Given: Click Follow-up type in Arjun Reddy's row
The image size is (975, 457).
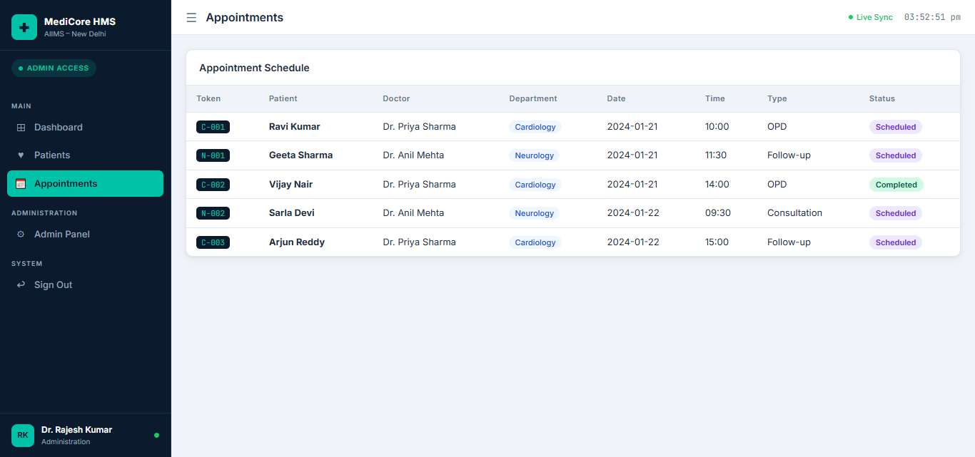Looking at the screenshot, I should click(789, 242).
